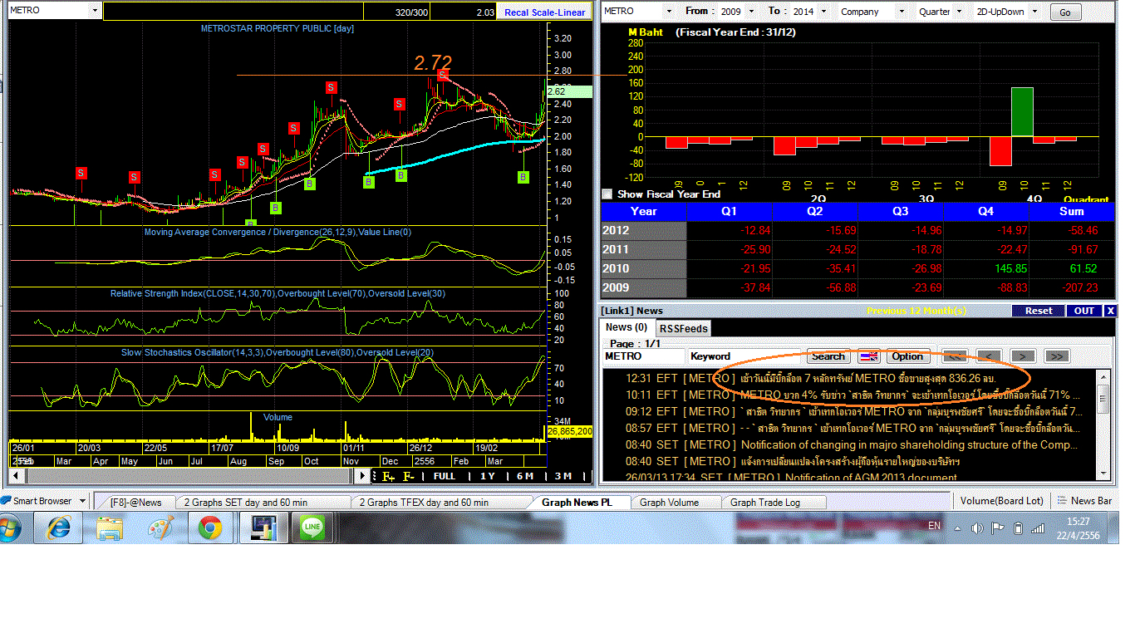Click the Go button
Screen dimensions: 1135x638
pyautogui.click(x=1066, y=12)
